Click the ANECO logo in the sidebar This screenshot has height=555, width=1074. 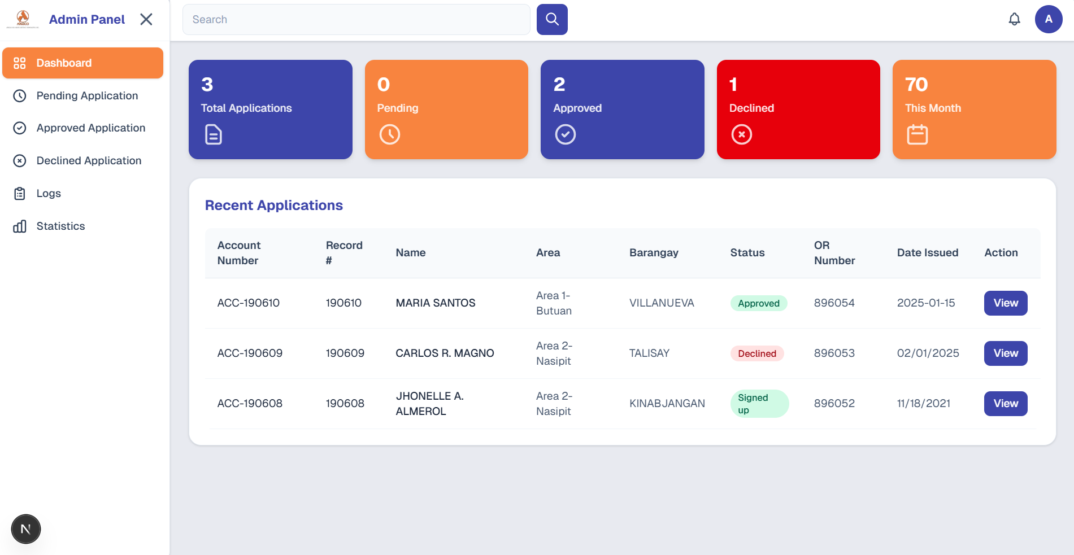click(23, 19)
